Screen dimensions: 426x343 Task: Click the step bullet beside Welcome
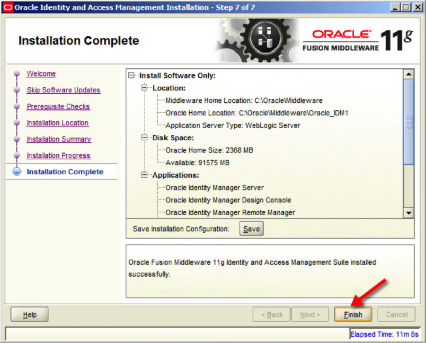click(x=17, y=74)
